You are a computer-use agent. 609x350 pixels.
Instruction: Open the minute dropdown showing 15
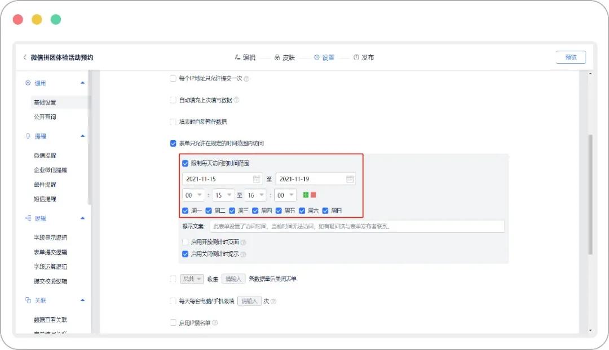224,194
